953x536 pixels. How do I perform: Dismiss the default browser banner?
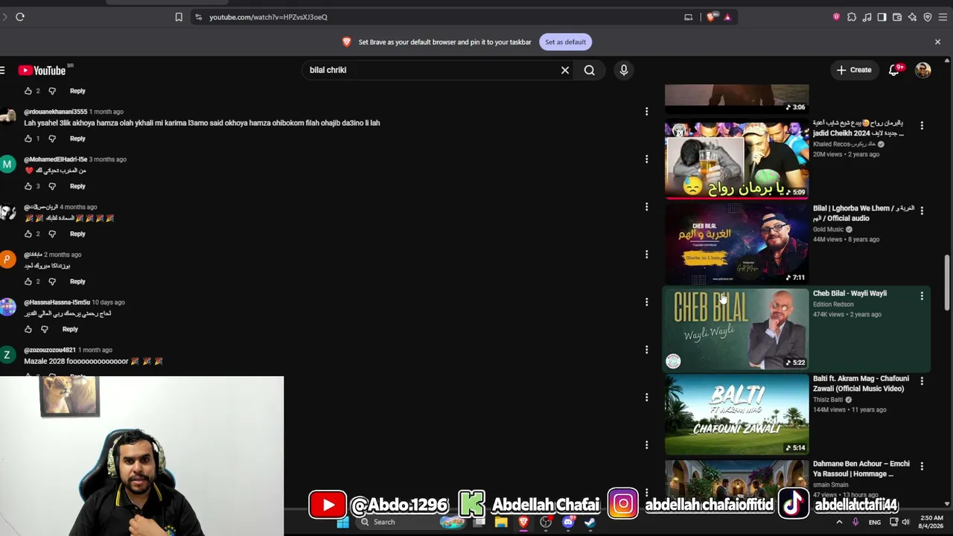(937, 42)
